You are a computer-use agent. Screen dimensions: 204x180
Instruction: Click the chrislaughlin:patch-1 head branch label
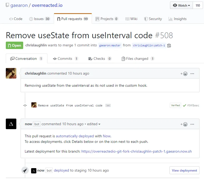click(x=149, y=45)
